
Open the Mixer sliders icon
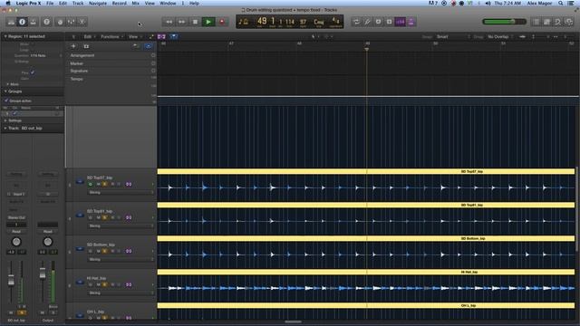tap(71, 22)
